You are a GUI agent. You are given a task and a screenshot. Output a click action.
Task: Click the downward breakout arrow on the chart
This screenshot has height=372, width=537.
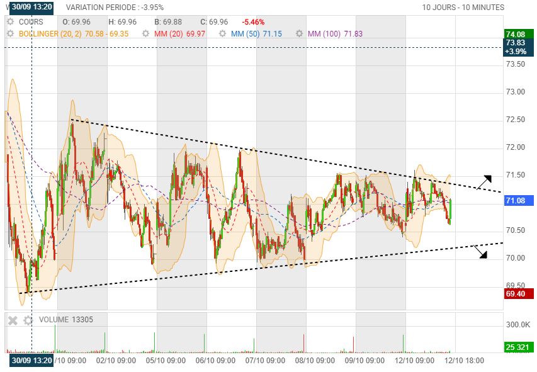(480, 252)
